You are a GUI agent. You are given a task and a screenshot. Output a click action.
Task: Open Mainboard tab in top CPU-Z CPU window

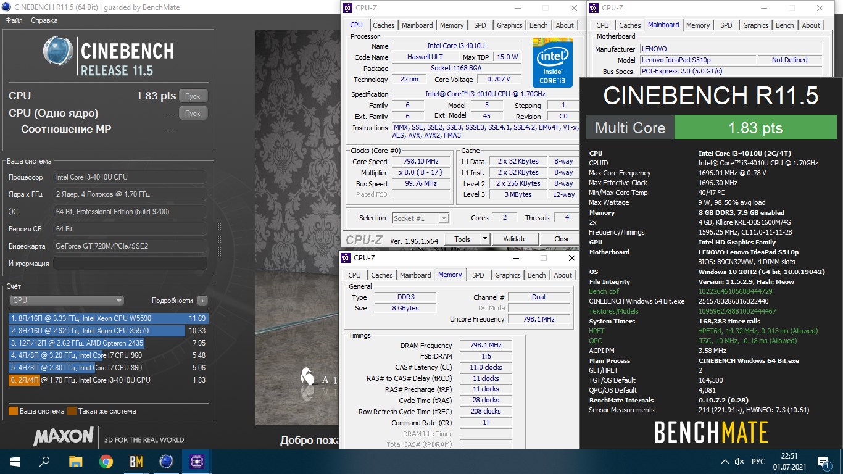click(417, 25)
